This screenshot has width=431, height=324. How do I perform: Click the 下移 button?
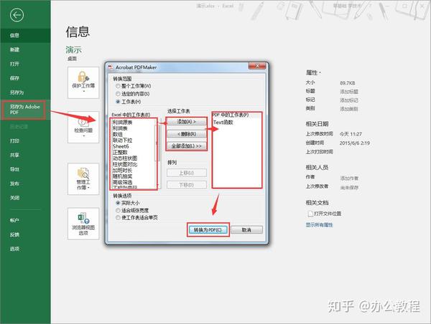pos(186,185)
